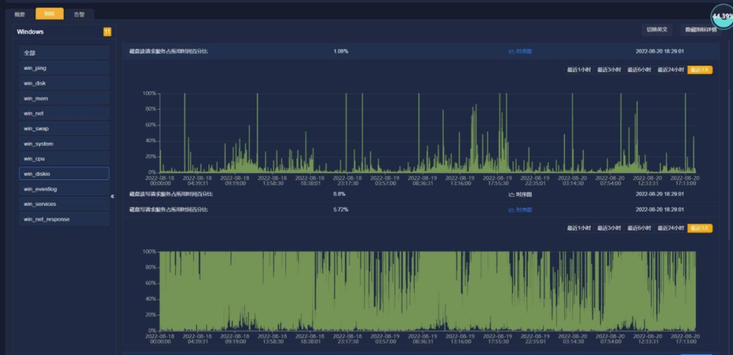733x355 pixels.
Task: Open 时序图 link in the 6.8% row
Action: click(x=520, y=194)
